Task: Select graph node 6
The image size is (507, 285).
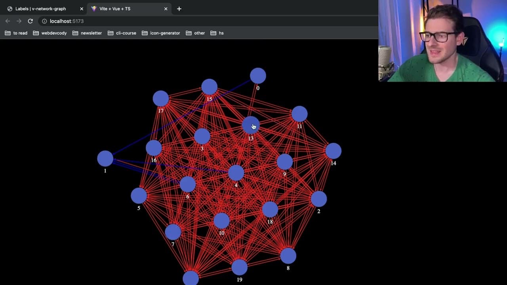Action: coord(187,184)
